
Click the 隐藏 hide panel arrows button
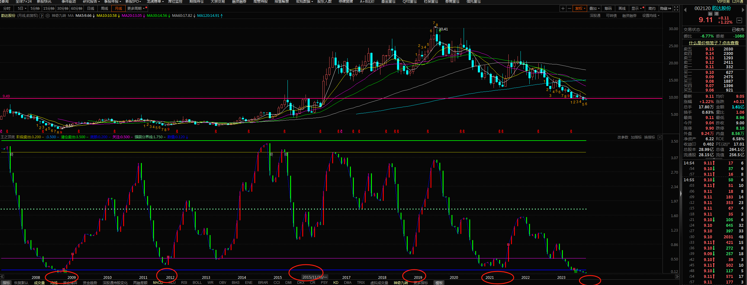point(666,9)
